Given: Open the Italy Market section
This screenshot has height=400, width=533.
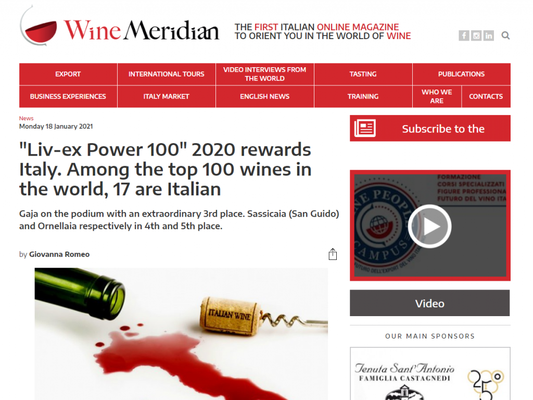Looking at the screenshot, I should pyautogui.click(x=166, y=96).
